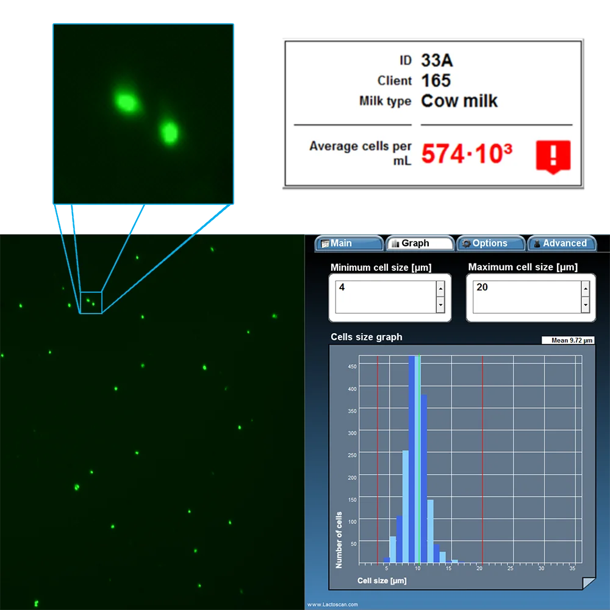This screenshot has height=610, width=610.
Task: Click the weight icon on the Advanced tab
Action: coord(537,243)
